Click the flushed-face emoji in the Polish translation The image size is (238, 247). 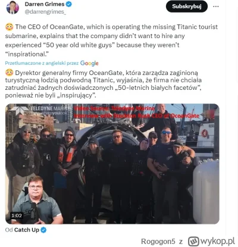tap(10, 73)
